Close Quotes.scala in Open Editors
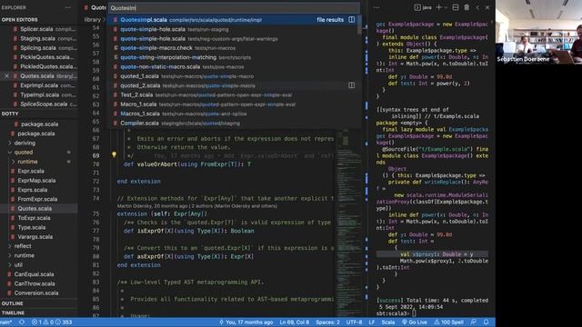The width and height of the screenshot is (582, 327). pos(6,76)
